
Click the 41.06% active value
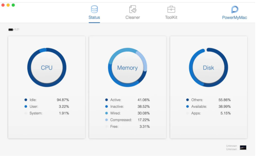pyautogui.click(x=144, y=100)
